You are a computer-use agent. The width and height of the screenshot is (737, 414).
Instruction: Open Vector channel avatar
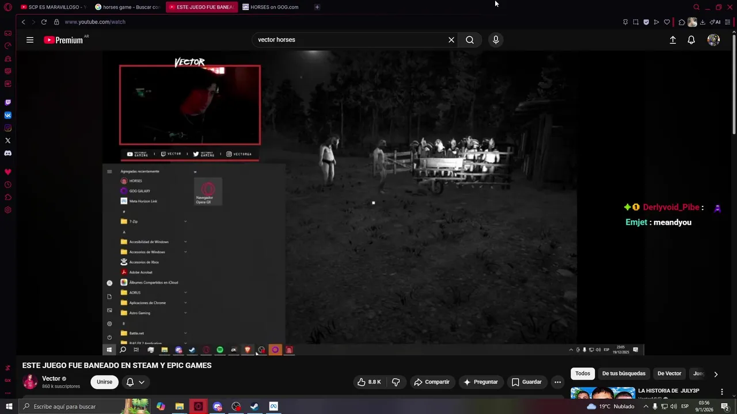[30, 381]
